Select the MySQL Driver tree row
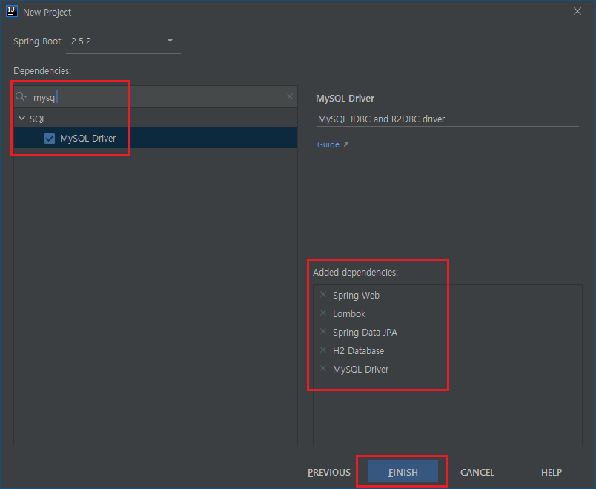The image size is (596, 489). 156,138
